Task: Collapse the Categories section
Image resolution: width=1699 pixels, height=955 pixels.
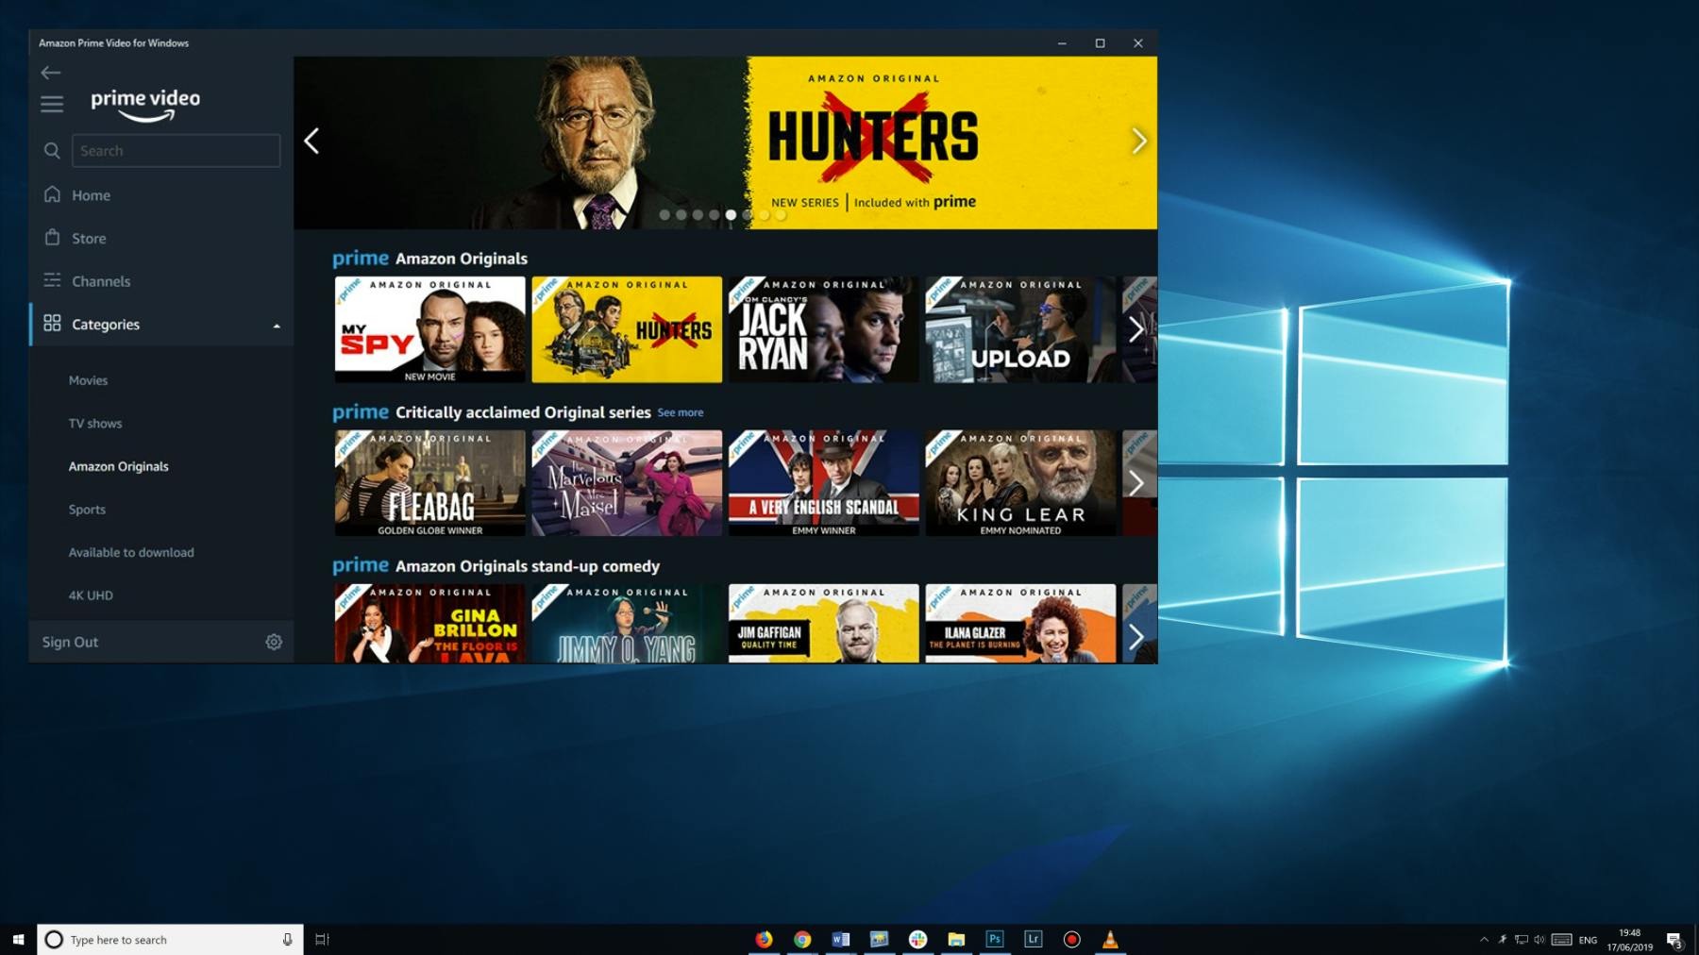Action: click(x=277, y=324)
